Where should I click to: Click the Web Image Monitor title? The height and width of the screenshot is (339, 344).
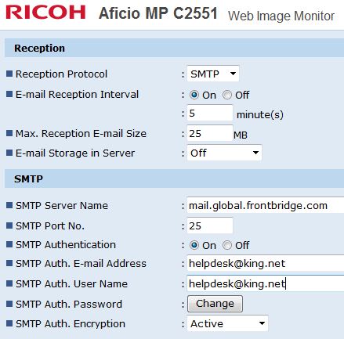click(x=281, y=16)
